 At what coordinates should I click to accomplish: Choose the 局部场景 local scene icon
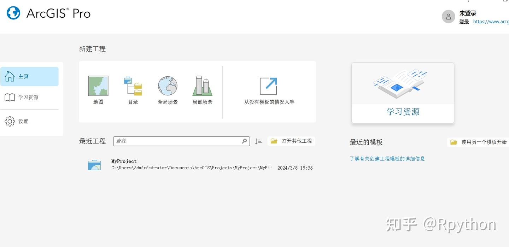203,86
